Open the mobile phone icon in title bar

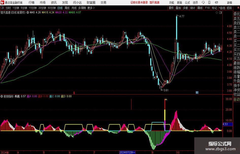tap(209, 3)
